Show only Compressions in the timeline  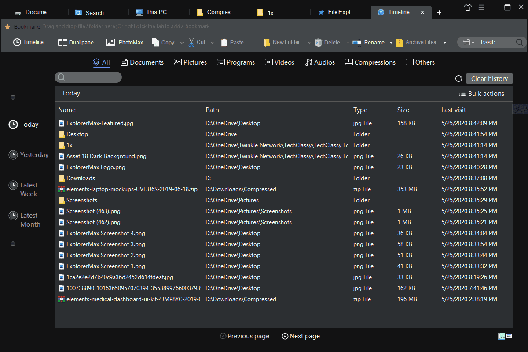[x=370, y=62]
